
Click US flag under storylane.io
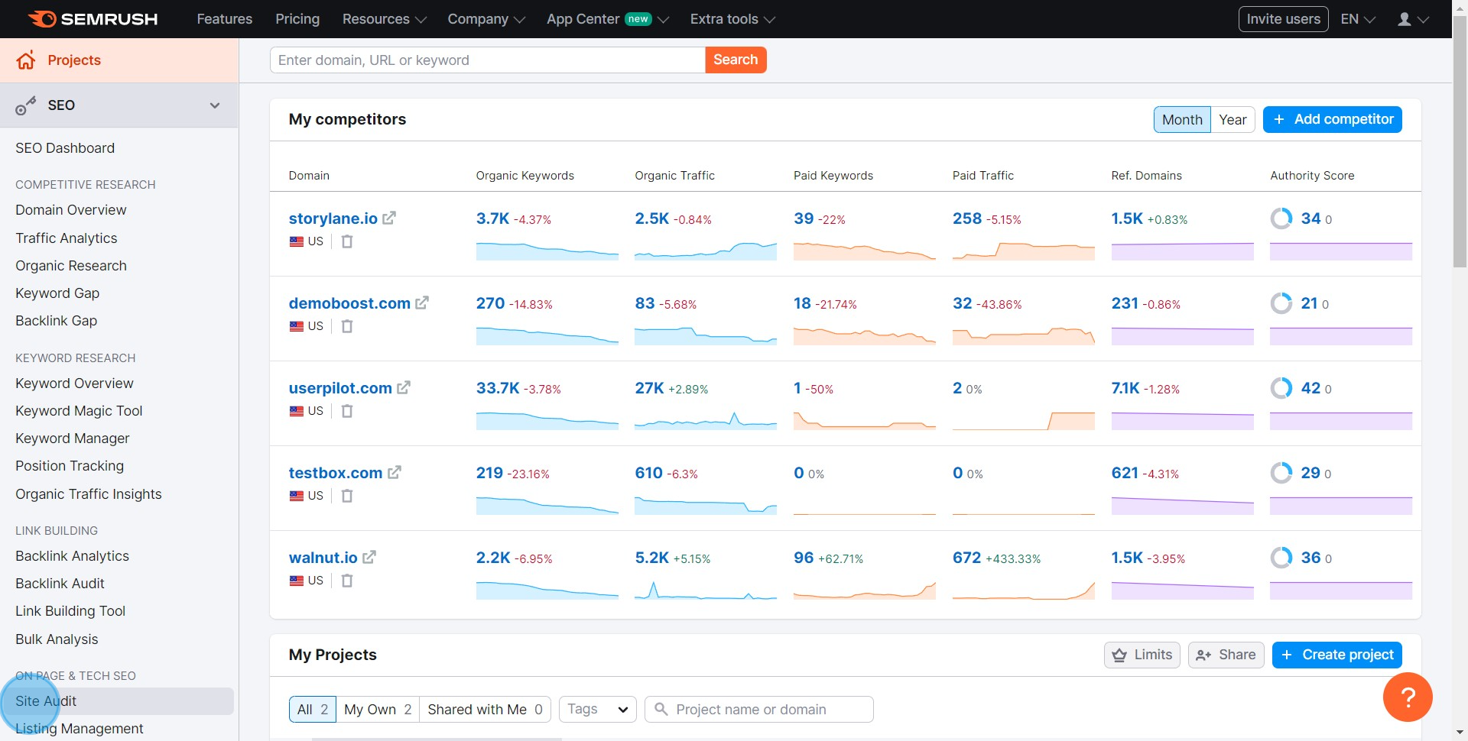(297, 241)
